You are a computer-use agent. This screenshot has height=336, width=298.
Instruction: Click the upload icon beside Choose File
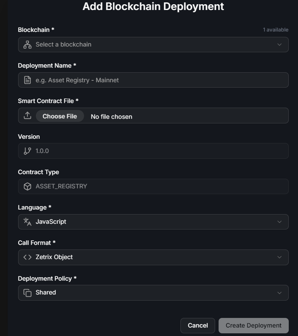(27, 115)
